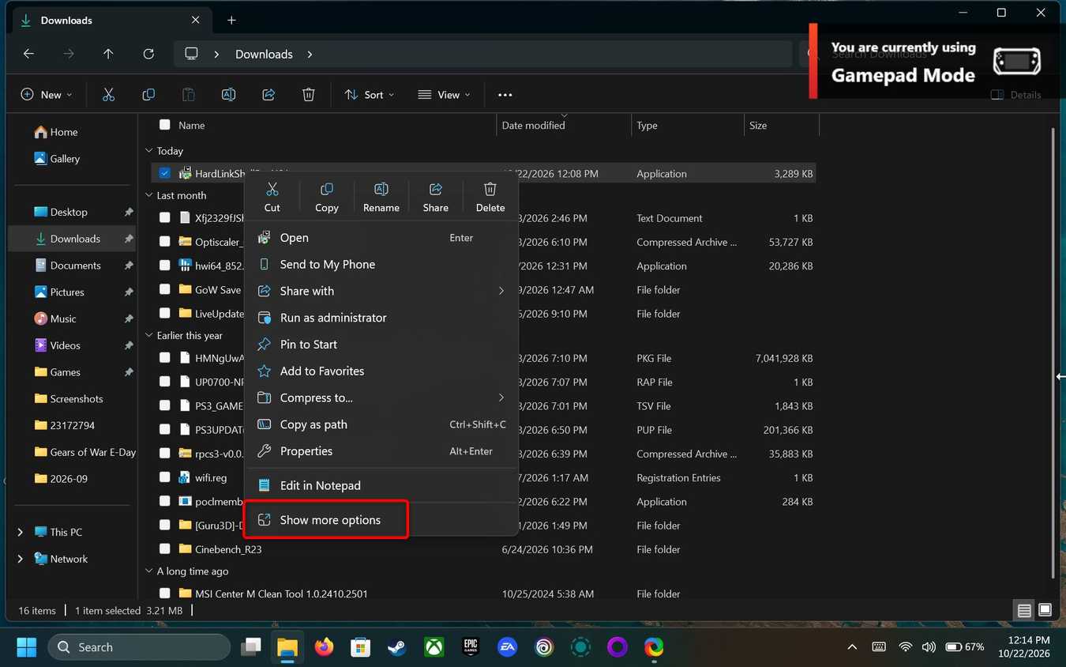Launch Steam from the taskbar
This screenshot has height=667, width=1066.
click(x=396, y=647)
